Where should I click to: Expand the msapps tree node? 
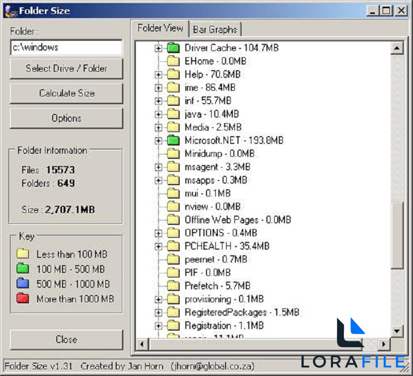tap(158, 181)
